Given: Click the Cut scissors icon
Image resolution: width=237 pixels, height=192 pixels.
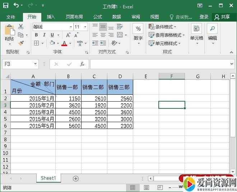Looking at the screenshot, I should tap(21, 27).
